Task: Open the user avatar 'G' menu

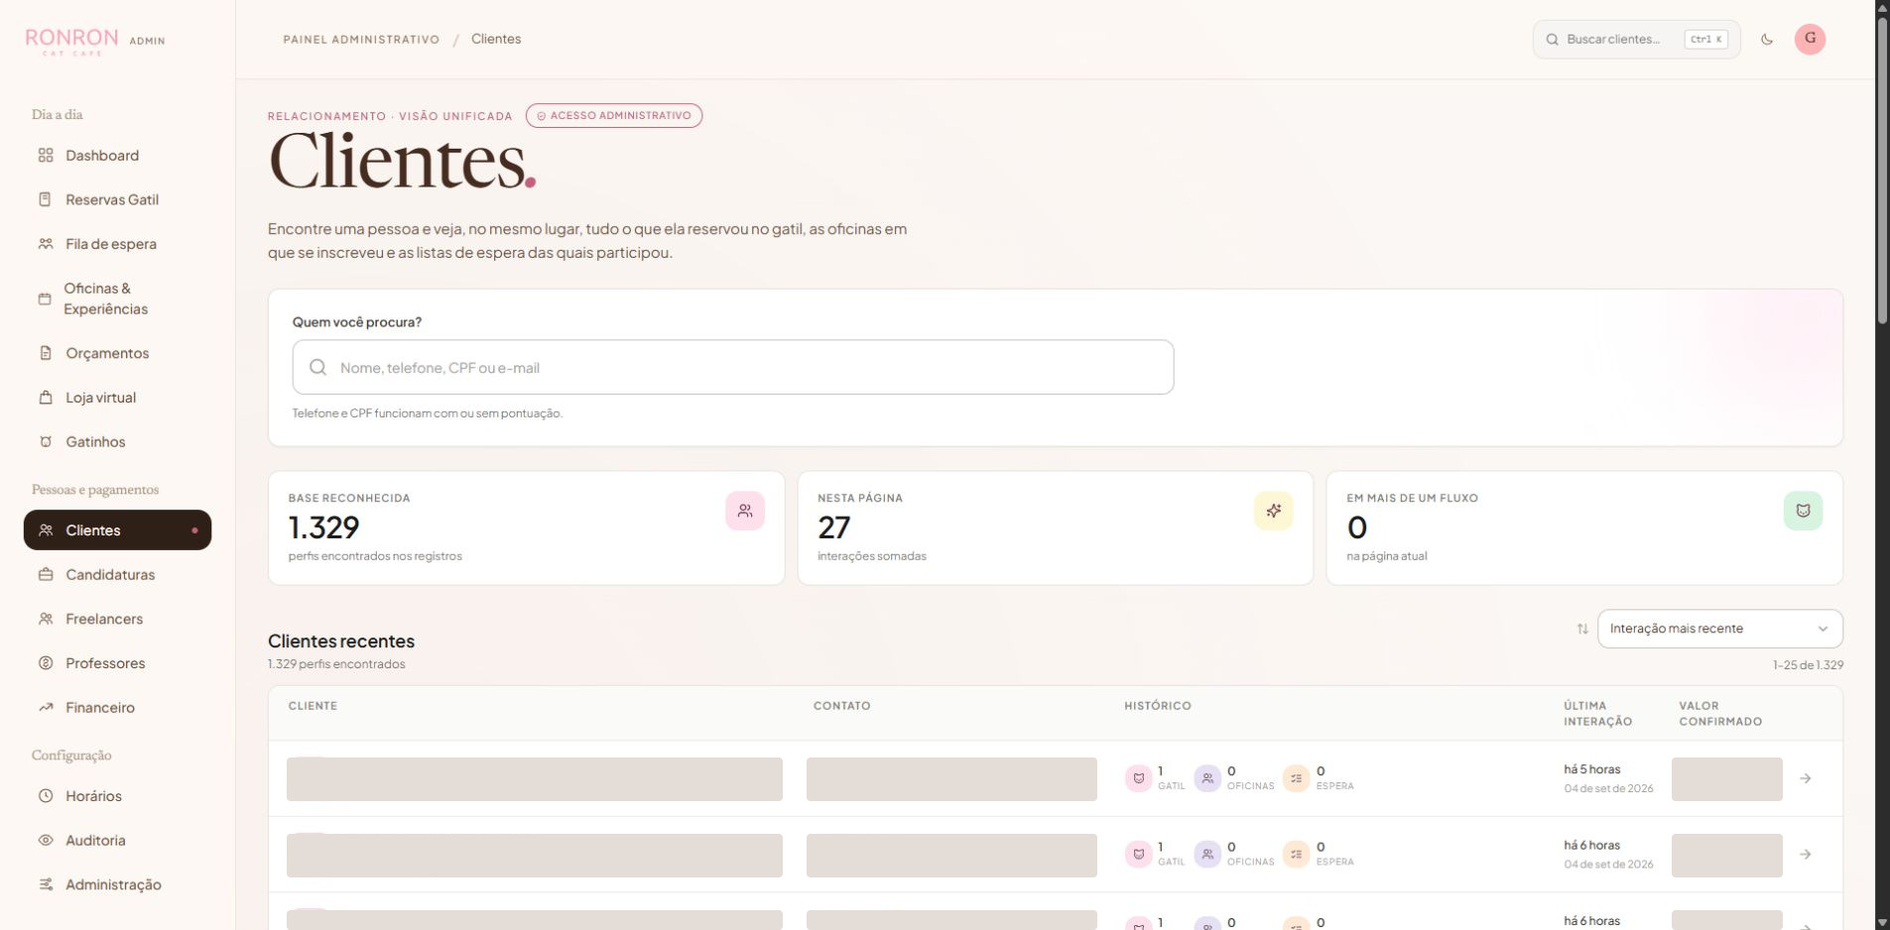Action: pyautogui.click(x=1810, y=39)
